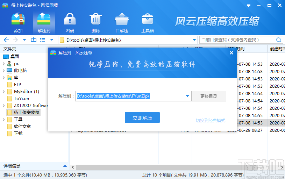Expand the 库 tree node

(x=3, y=78)
